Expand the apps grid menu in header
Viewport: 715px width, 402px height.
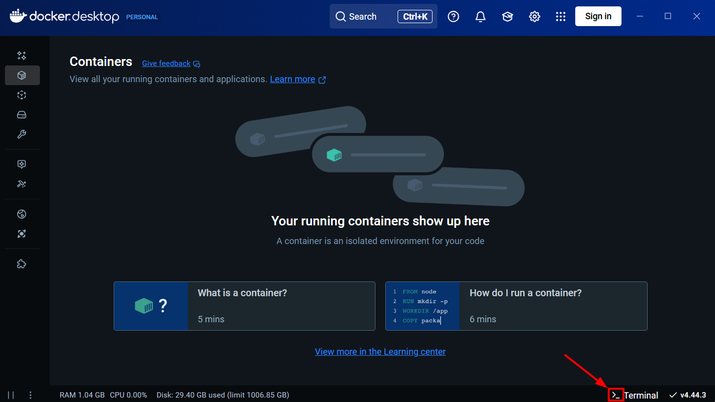pyautogui.click(x=560, y=17)
